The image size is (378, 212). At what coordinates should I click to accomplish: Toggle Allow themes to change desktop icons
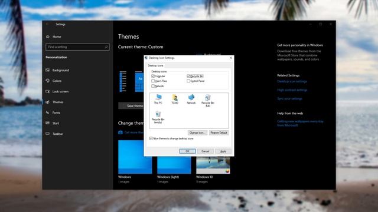click(151, 138)
